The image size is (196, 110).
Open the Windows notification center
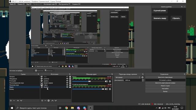click(182, 108)
